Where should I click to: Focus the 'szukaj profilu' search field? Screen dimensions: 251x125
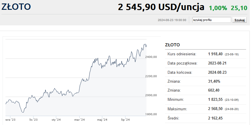coord(212,20)
